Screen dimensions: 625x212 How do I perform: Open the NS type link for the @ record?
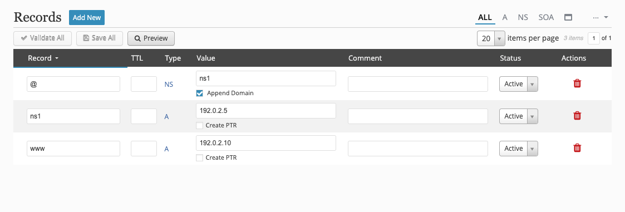click(x=169, y=85)
